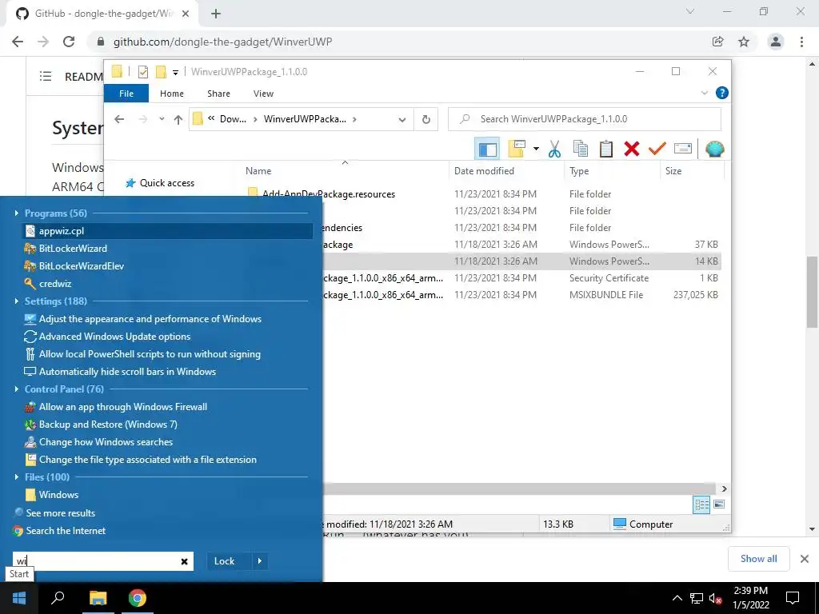Open the quick access toolbar customize dropdown

[175, 73]
